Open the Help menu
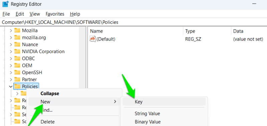 pos(75,14)
